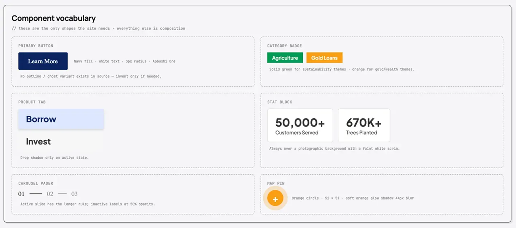Click the STAT BLOCK section label

[280, 102]
